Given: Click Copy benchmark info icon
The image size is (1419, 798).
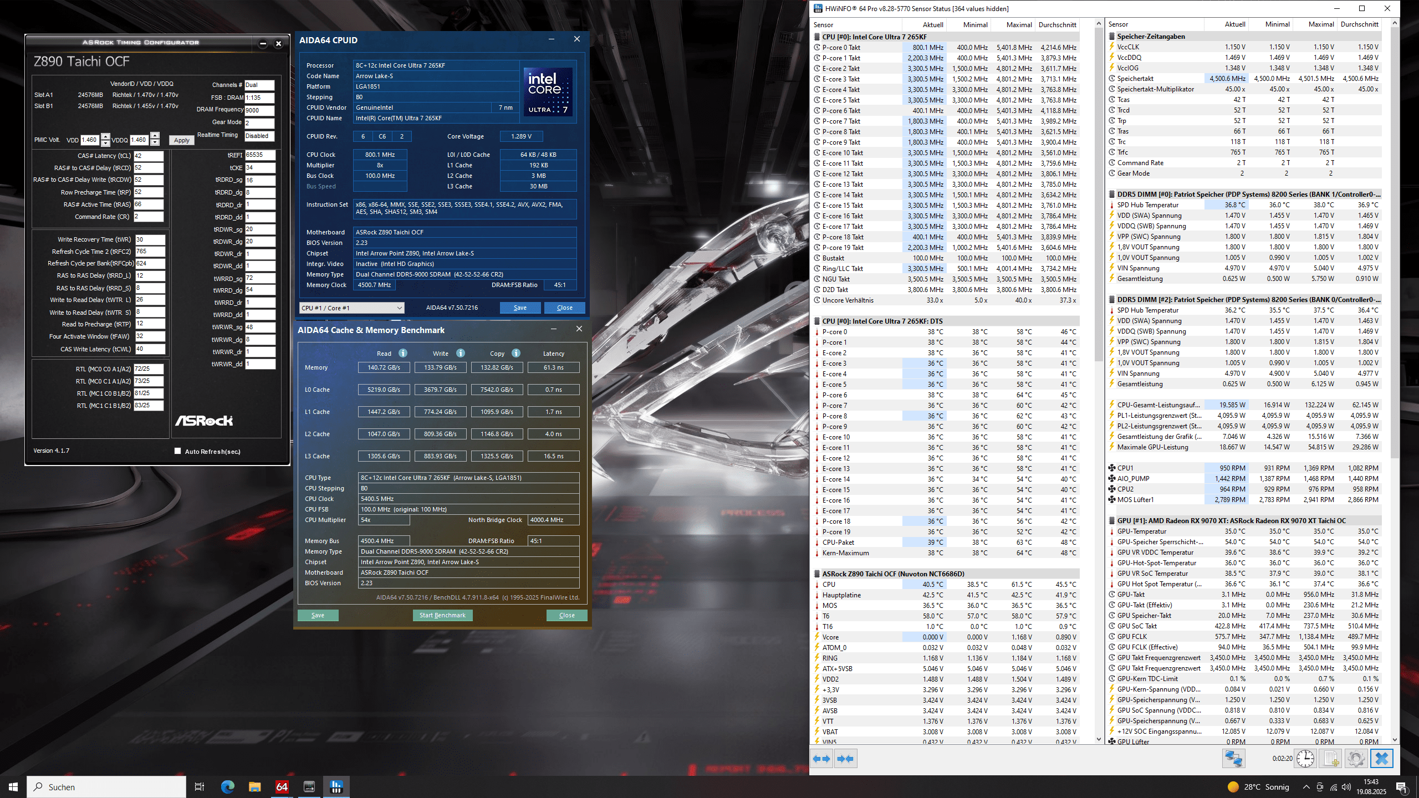Looking at the screenshot, I should pos(516,354).
